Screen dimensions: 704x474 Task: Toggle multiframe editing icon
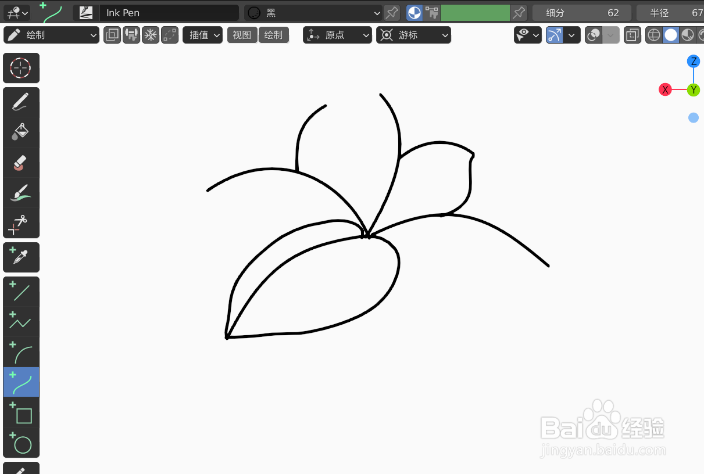(170, 35)
